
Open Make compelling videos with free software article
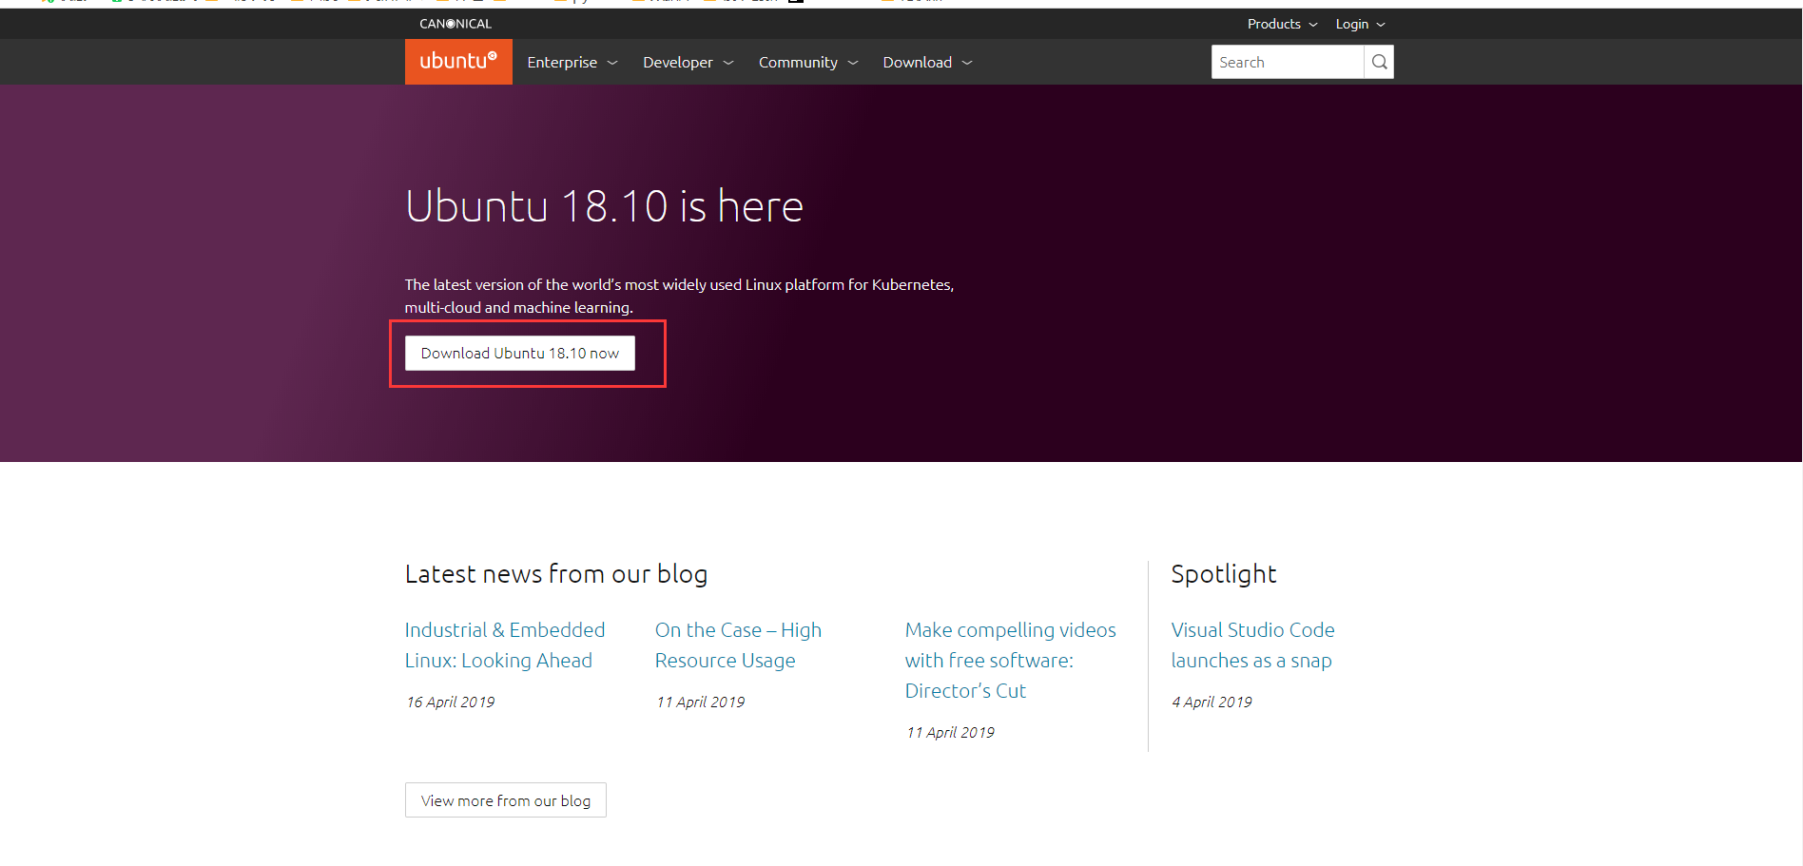pyautogui.click(x=1010, y=660)
